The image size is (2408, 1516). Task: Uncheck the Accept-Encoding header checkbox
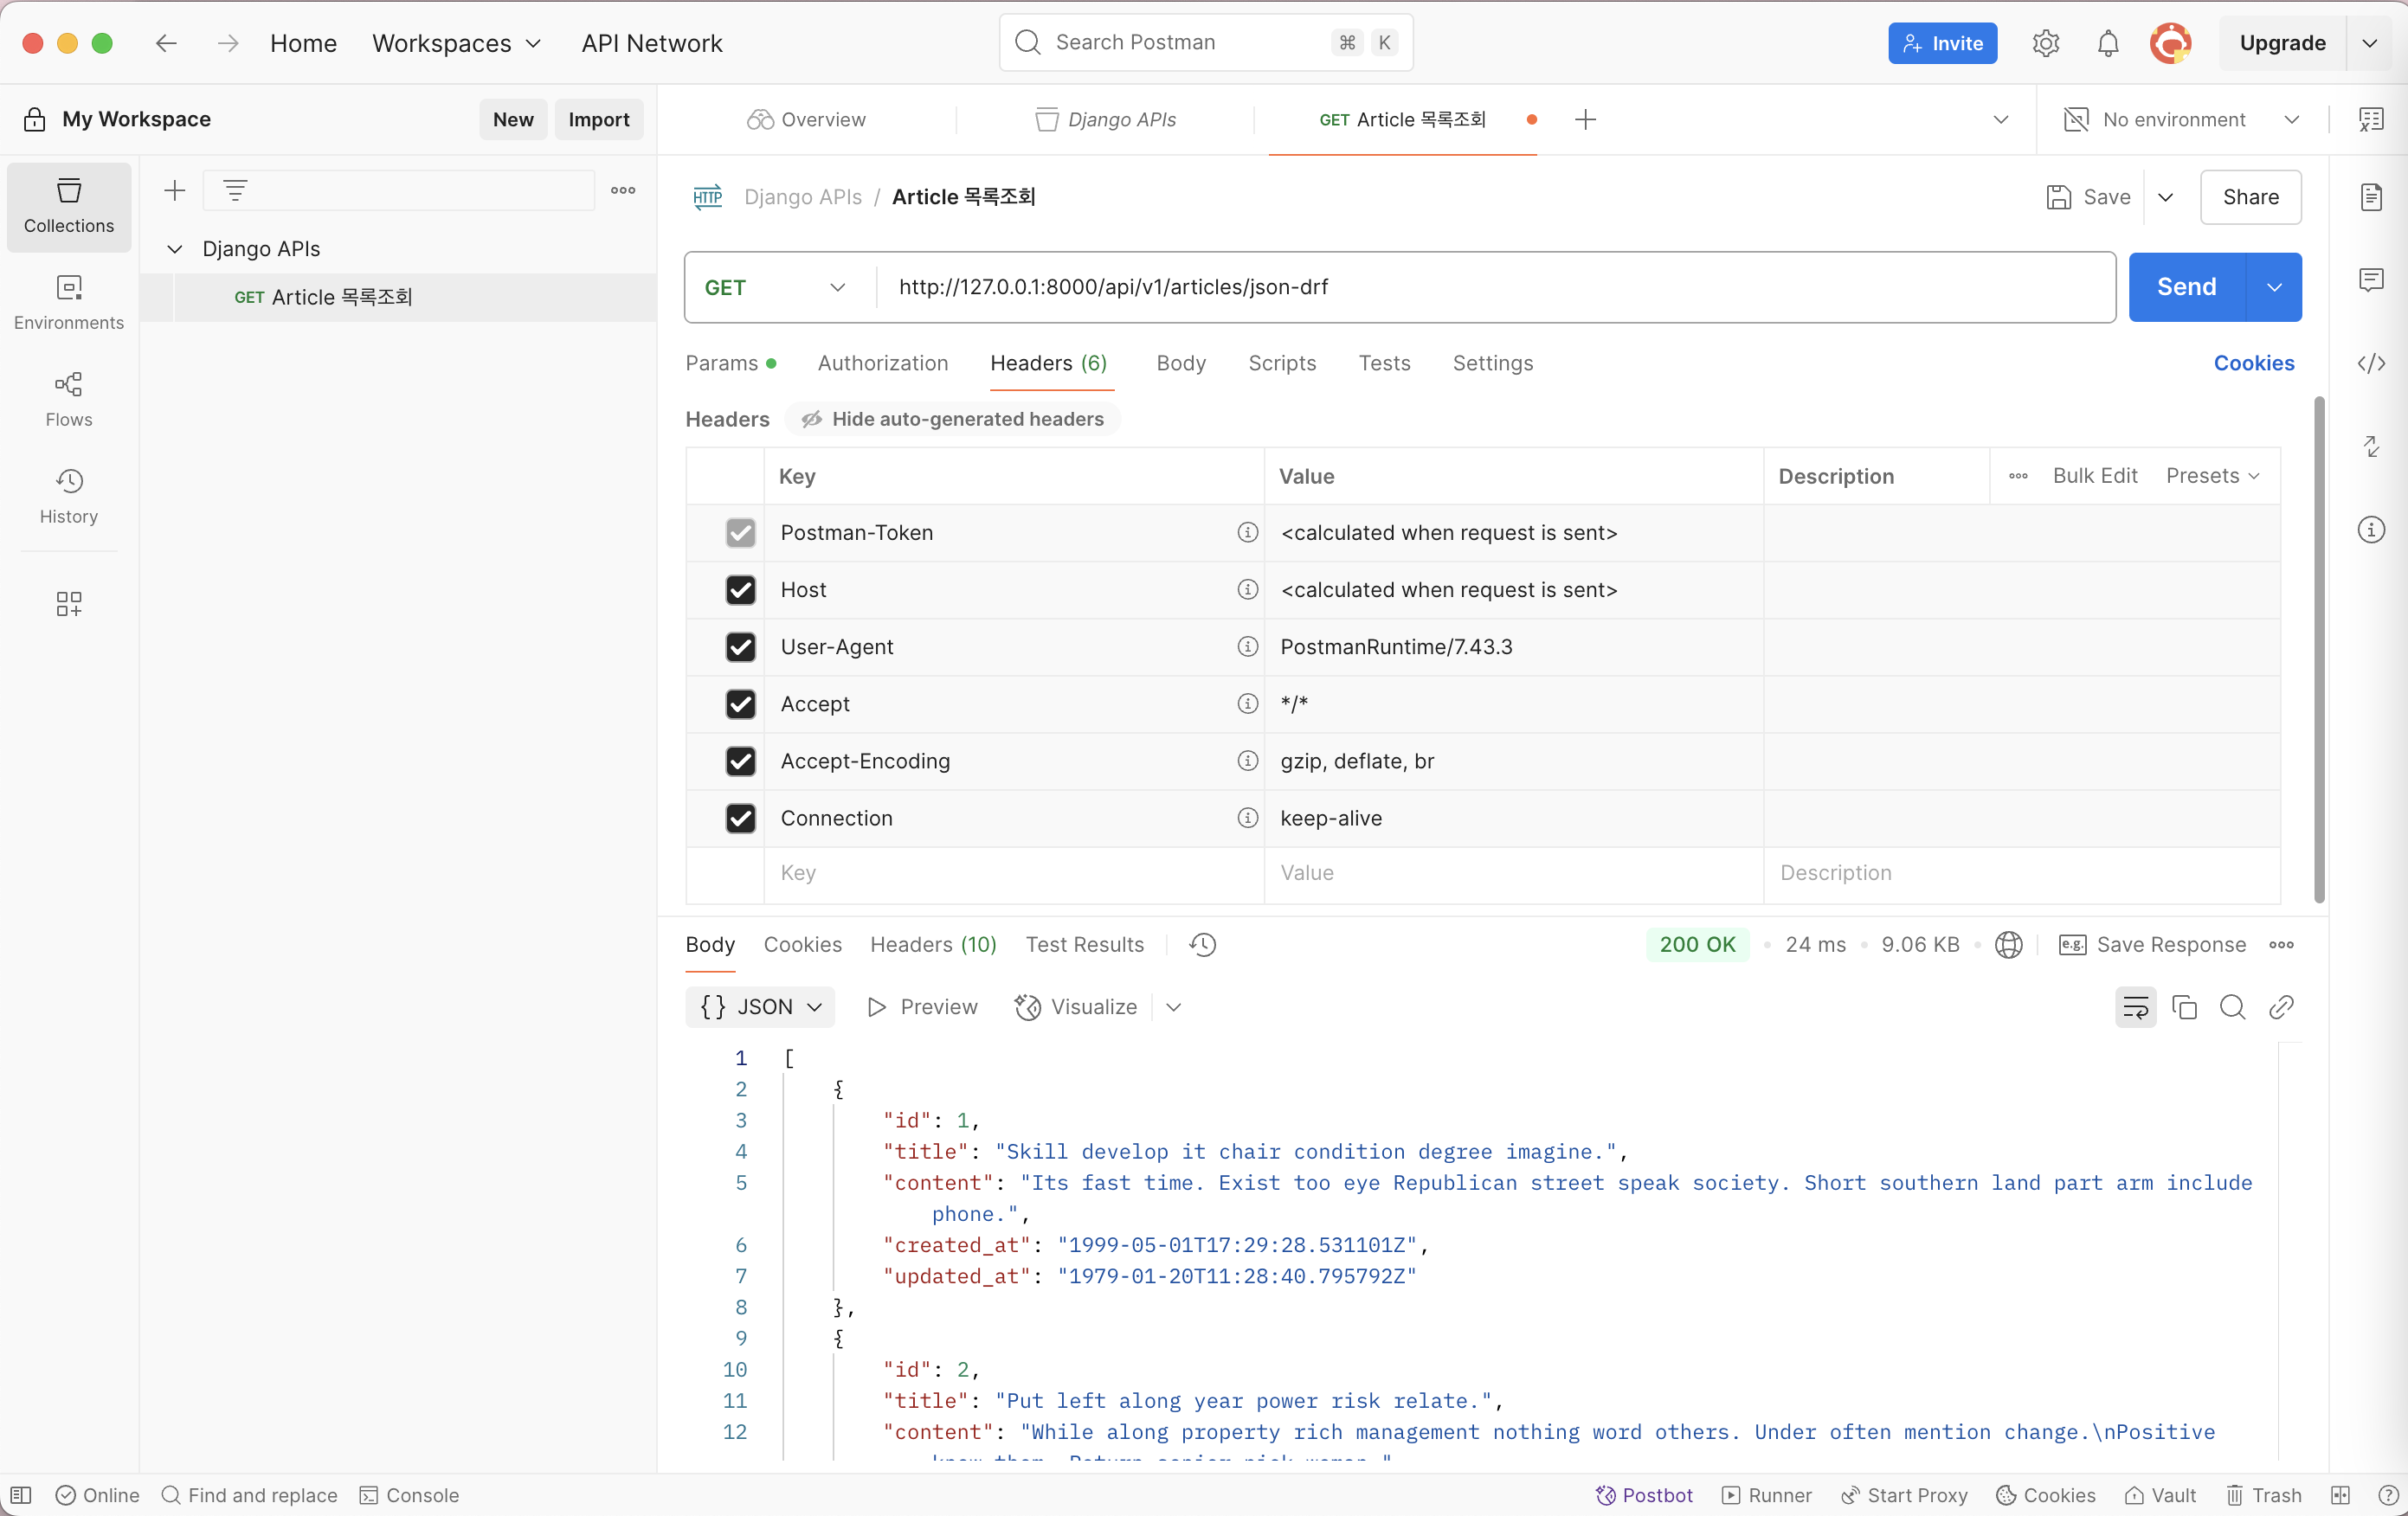tap(740, 761)
